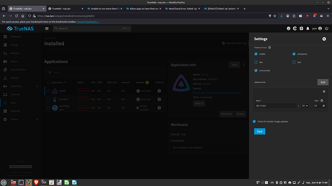The image size is (332, 186).
Task: Save the apps settings
Action: 259,132
